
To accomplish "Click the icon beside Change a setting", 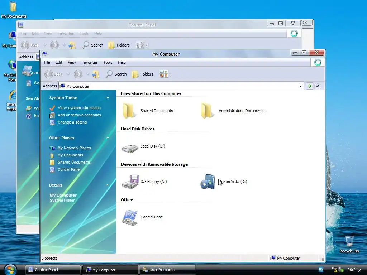I will point(52,122).
